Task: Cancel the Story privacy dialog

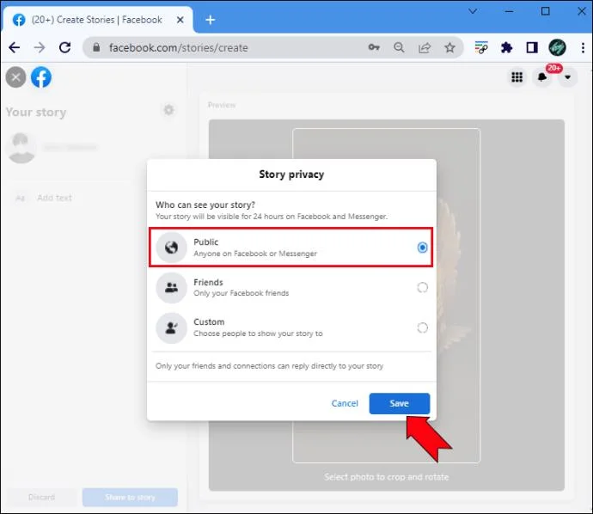Action: pyautogui.click(x=345, y=404)
